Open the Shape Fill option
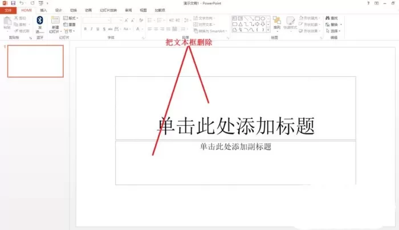The image size is (399, 230). click(310, 18)
